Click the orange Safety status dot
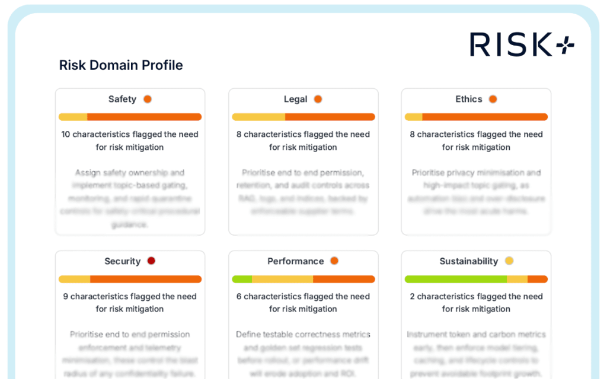 point(148,99)
